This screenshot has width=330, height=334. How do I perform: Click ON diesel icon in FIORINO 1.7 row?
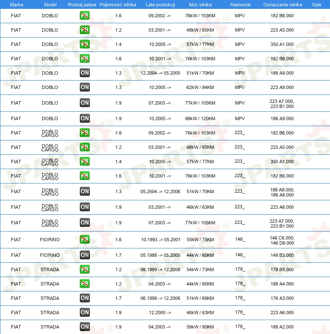(85, 255)
